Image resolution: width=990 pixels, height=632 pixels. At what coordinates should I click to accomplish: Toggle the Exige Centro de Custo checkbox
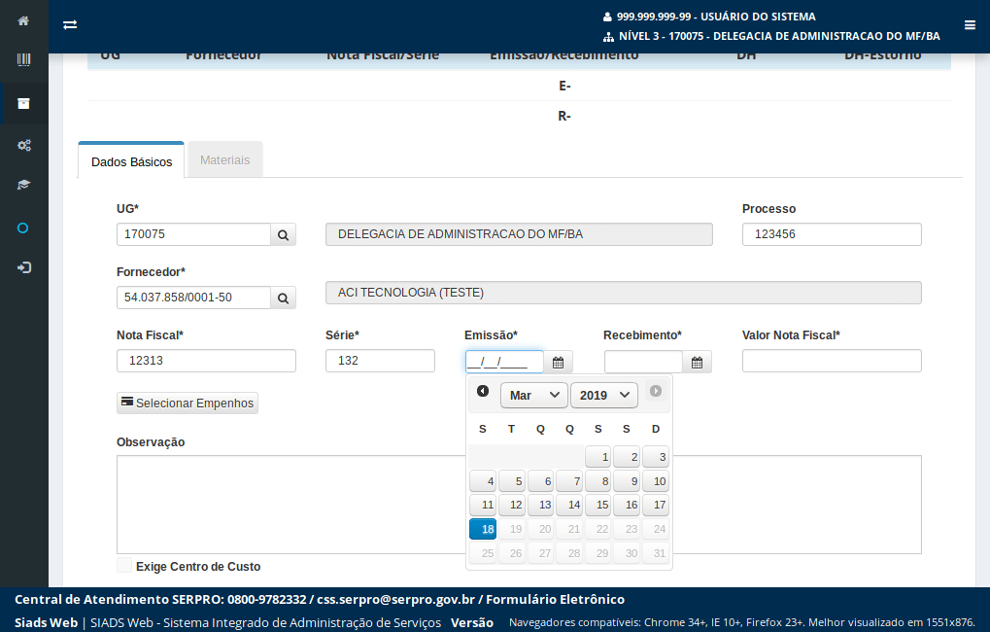[124, 566]
